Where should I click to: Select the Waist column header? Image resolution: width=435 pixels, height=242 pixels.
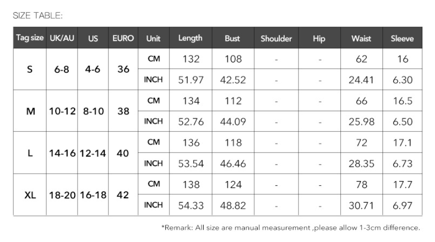[361, 38]
